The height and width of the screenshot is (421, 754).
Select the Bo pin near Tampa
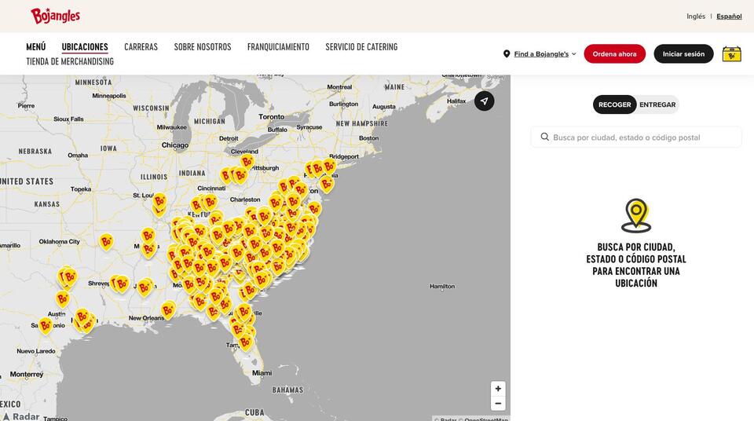click(x=245, y=342)
